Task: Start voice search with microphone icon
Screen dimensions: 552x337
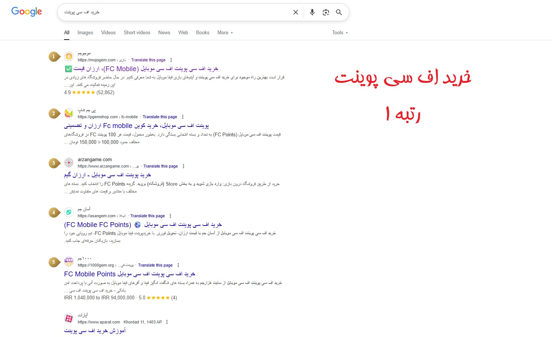Action: (x=312, y=12)
